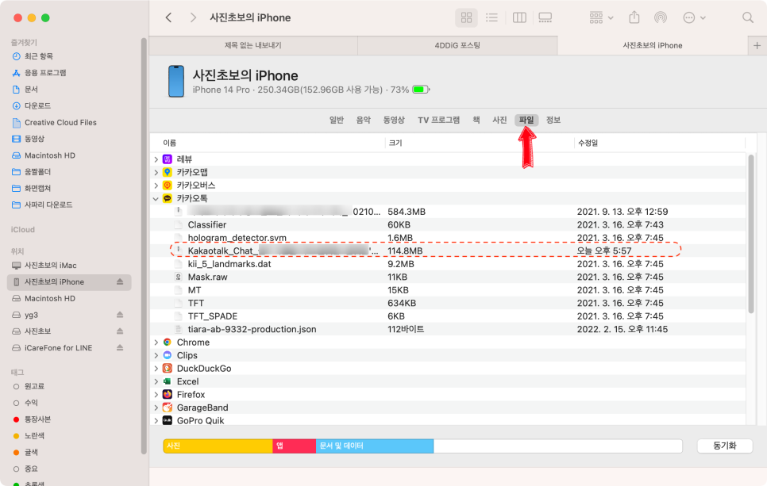Expand the 카카오버스 app row
This screenshot has height=486, width=767.
[156, 185]
